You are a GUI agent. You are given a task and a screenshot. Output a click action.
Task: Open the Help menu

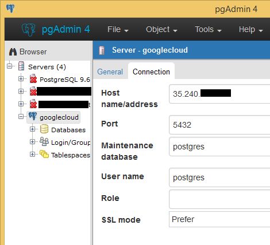coord(250,30)
